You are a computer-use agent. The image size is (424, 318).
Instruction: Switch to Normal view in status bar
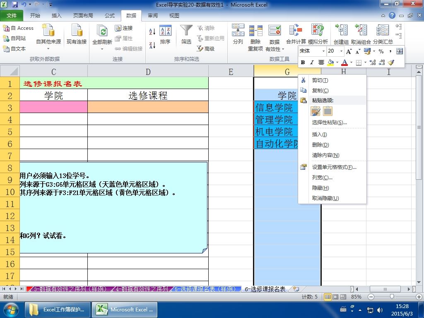click(328, 297)
